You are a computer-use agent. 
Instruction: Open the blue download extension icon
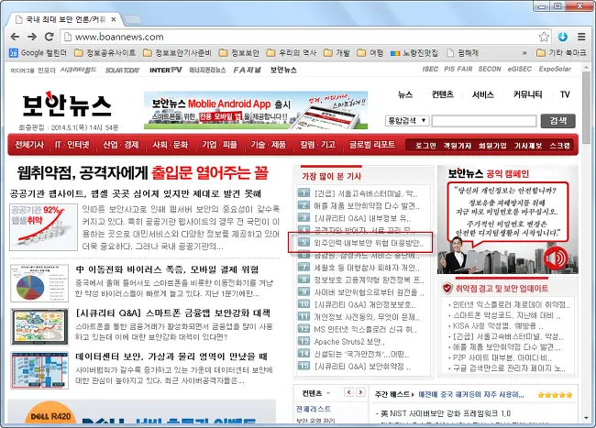[x=563, y=37]
